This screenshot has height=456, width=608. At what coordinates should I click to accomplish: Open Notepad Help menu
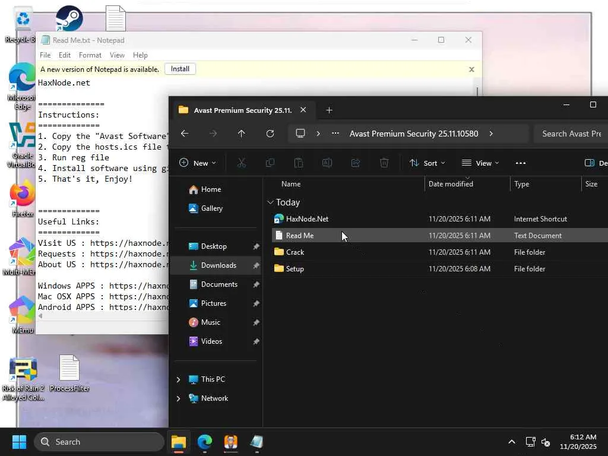click(140, 55)
